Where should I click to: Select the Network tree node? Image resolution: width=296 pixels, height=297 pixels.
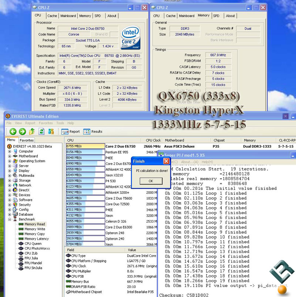tap(25, 185)
